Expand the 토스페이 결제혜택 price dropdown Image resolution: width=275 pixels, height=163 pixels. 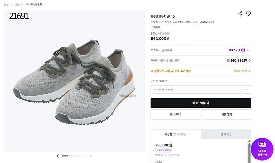click(x=248, y=50)
